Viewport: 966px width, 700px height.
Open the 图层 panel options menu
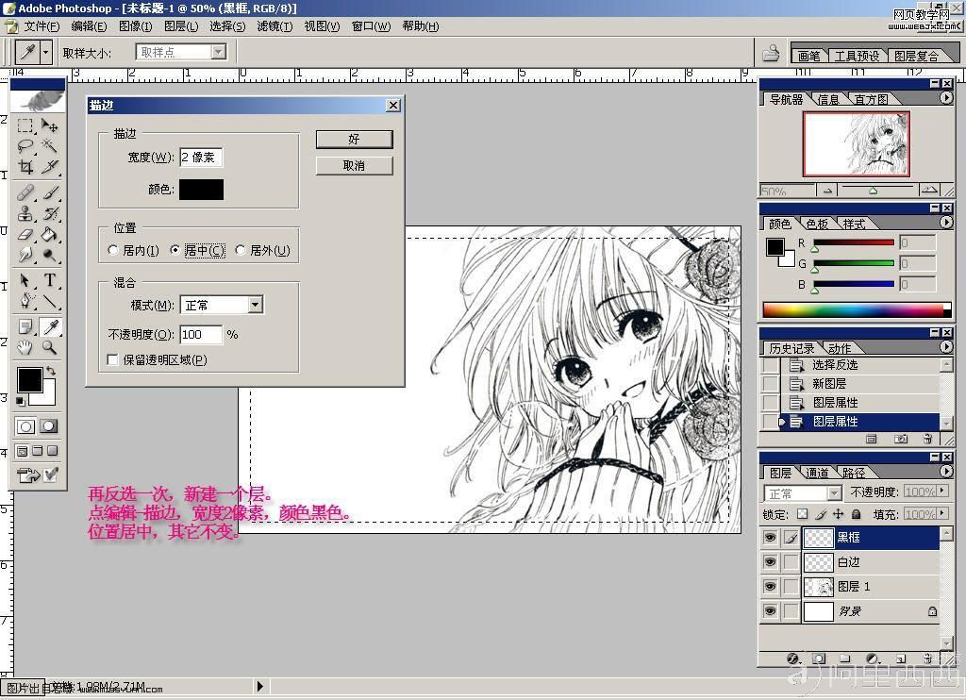(x=946, y=472)
